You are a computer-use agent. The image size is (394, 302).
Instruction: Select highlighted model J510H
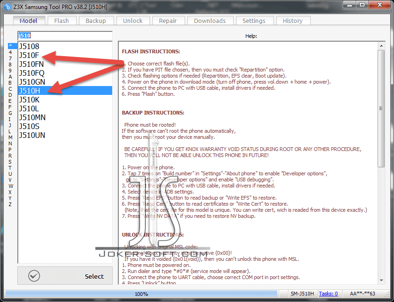[65, 91]
